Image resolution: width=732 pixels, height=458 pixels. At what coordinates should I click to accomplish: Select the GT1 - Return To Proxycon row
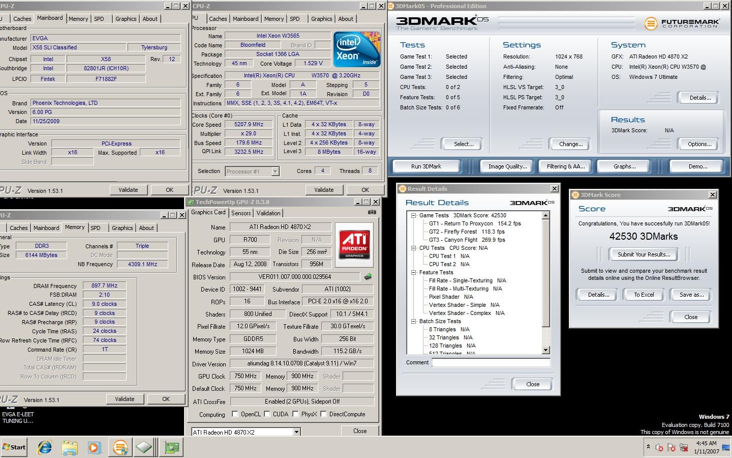pyautogui.click(x=475, y=223)
